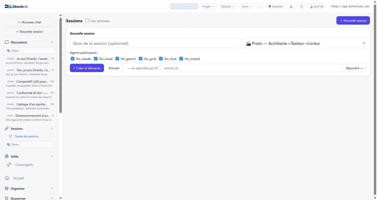
Task: Click the Gouverner shield icon
Action: (7, 198)
